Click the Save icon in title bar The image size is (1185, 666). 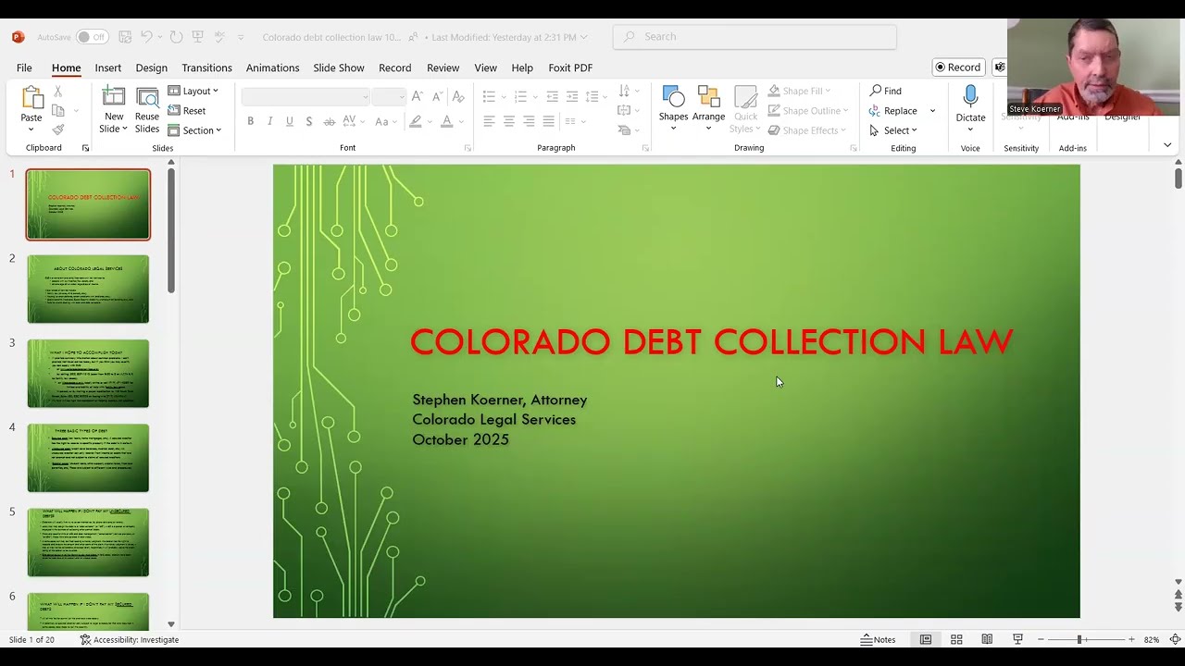125,37
